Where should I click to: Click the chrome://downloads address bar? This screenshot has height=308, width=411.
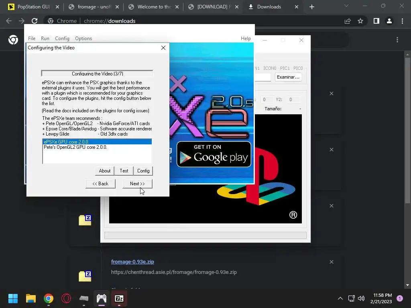click(194, 21)
